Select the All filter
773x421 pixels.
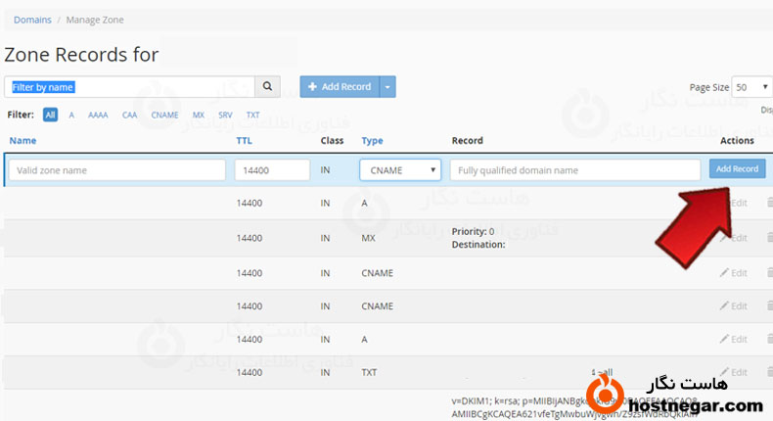[x=50, y=115]
